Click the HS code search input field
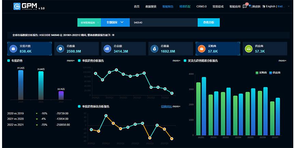This screenshot has height=148, width=295. click(x=163, y=22)
